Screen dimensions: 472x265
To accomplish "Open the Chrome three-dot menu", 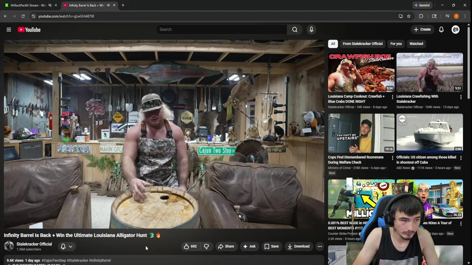I will tap(465, 16).
